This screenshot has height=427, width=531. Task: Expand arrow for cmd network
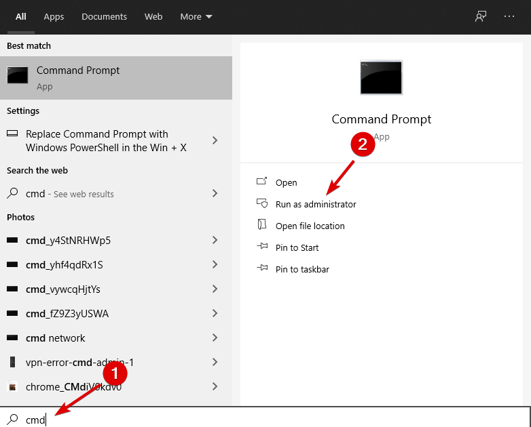tap(215, 338)
